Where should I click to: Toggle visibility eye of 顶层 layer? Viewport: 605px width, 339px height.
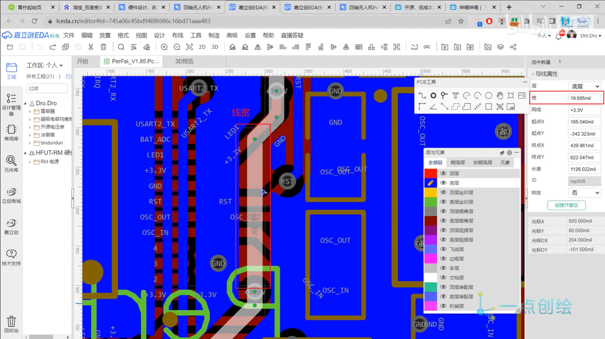[443, 173]
